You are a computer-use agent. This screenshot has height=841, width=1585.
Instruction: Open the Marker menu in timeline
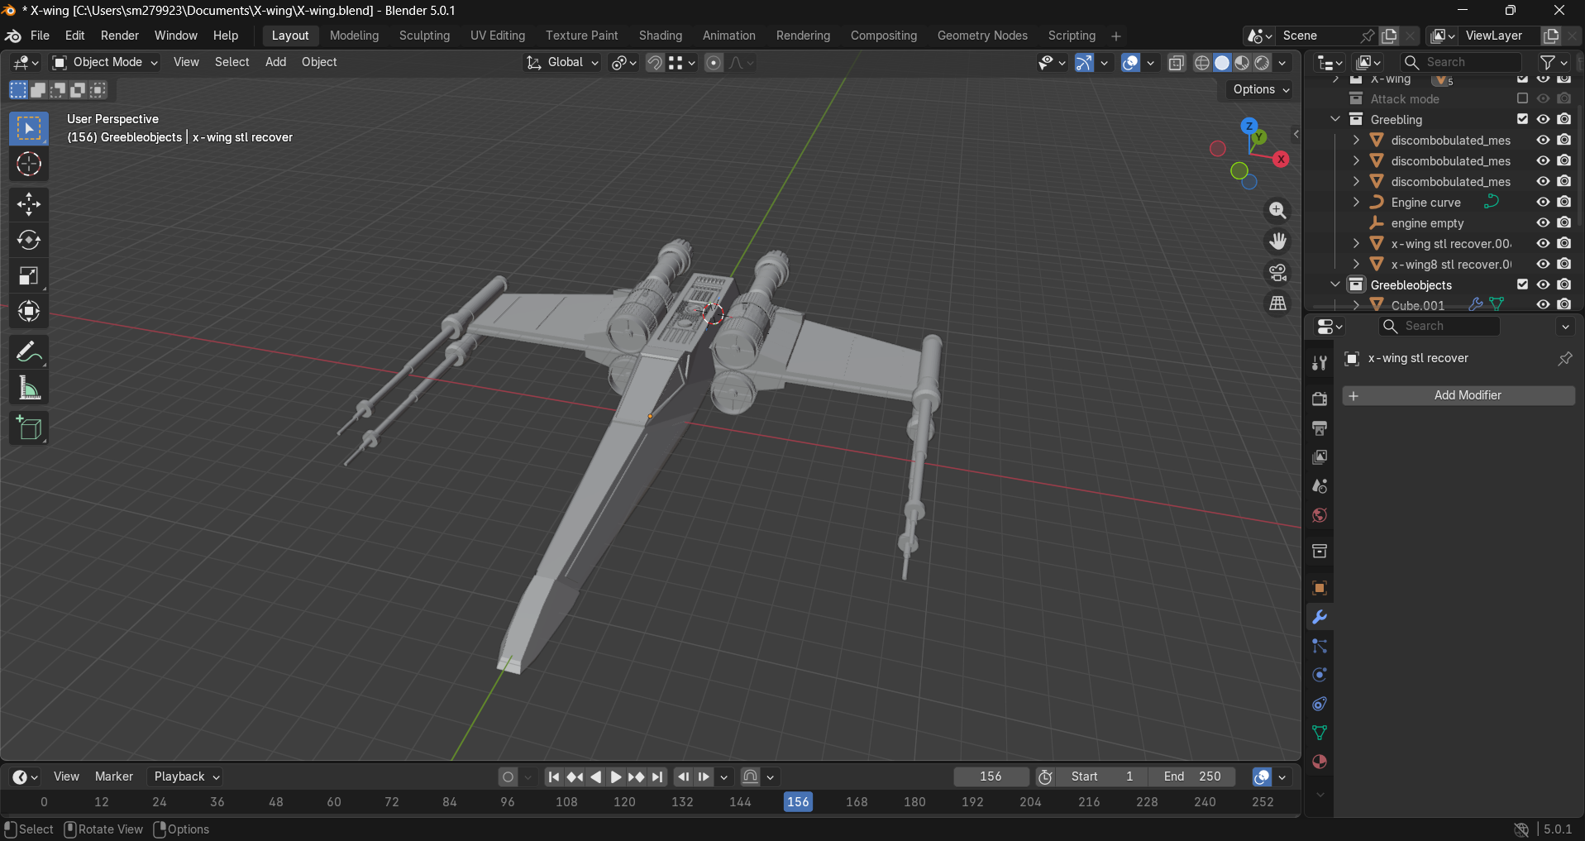tap(114, 776)
